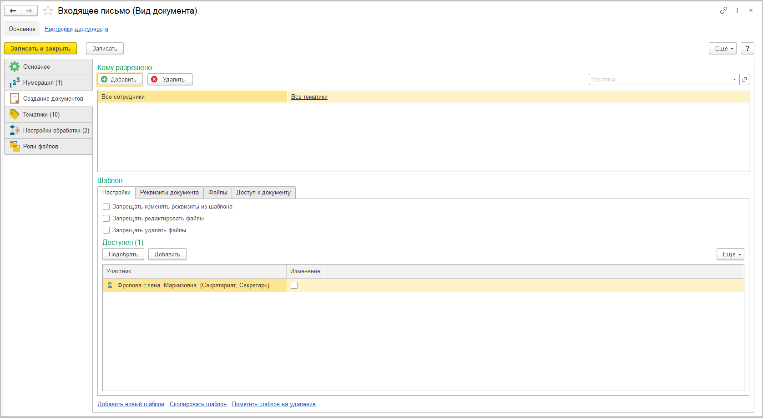Click the back arrow navigation icon
Viewport: 763px width, 418px height.
(x=13, y=10)
